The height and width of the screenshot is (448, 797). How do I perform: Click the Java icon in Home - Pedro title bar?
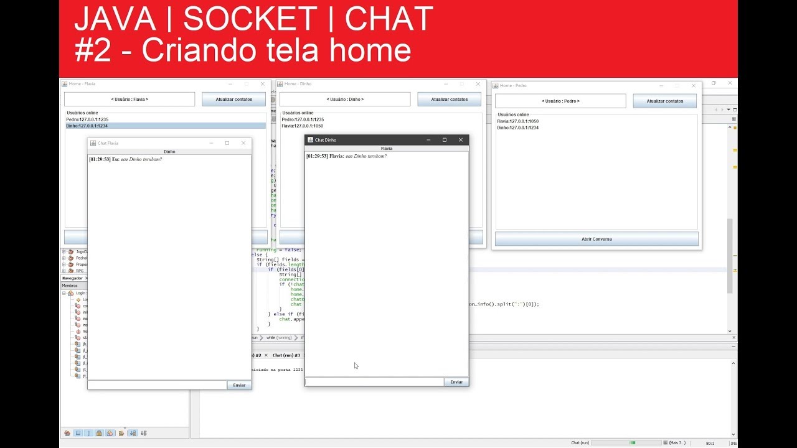pos(496,85)
